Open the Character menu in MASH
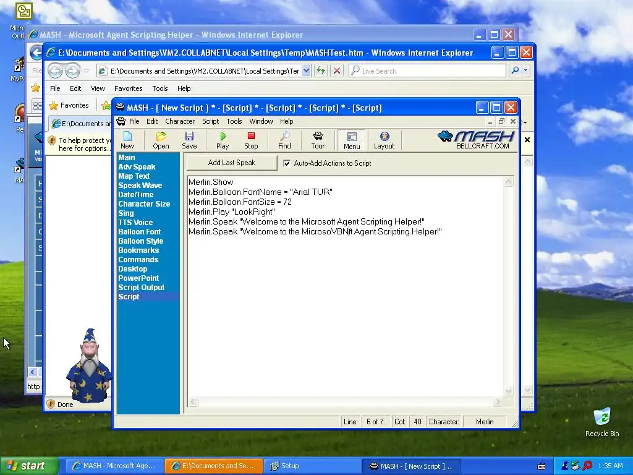Screen dimensions: 633x475 click(x=180, y=121)
